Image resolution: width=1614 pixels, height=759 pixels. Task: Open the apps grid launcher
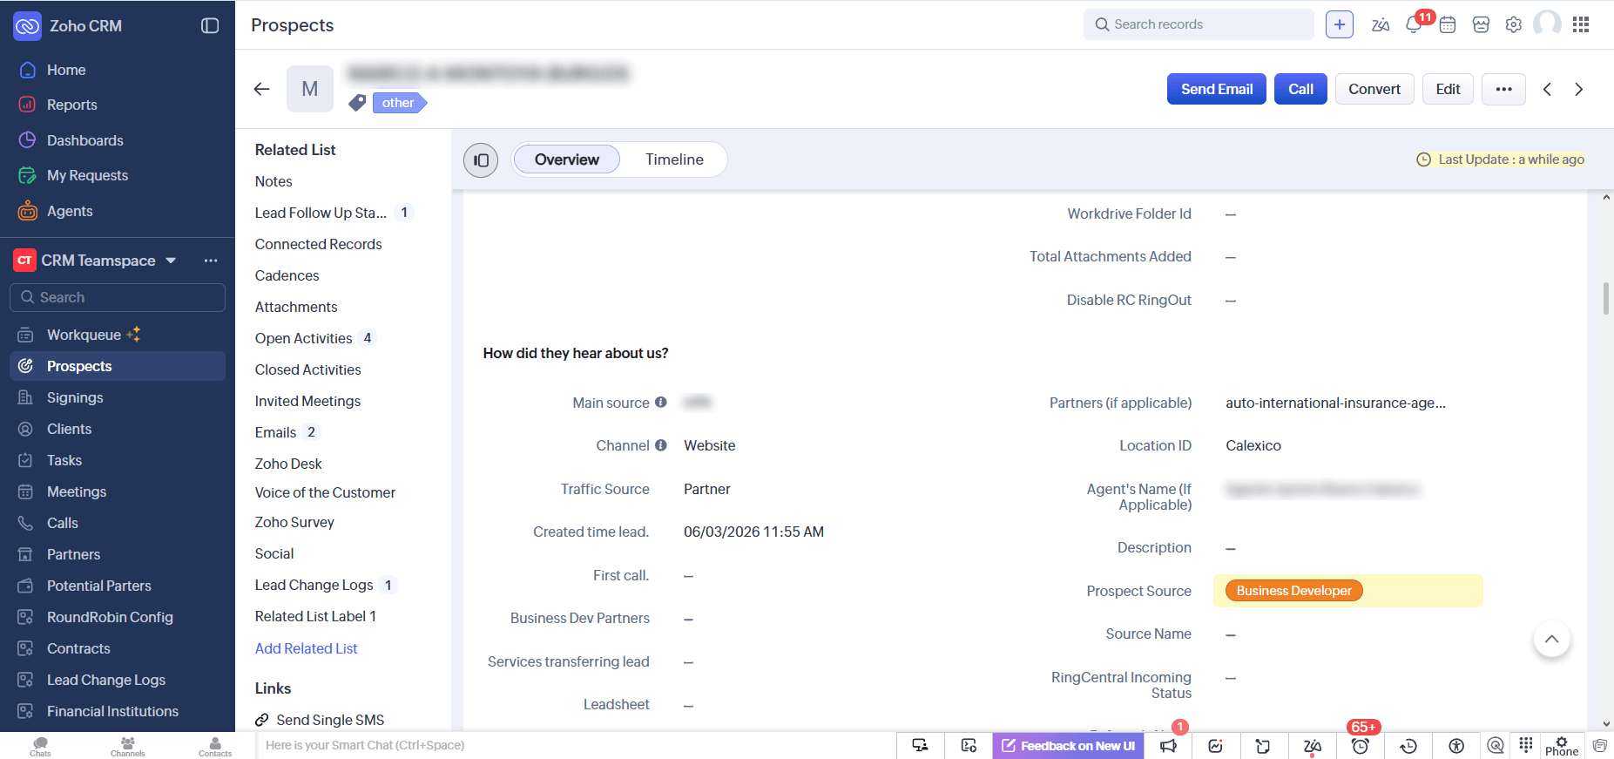(1581, 24)
